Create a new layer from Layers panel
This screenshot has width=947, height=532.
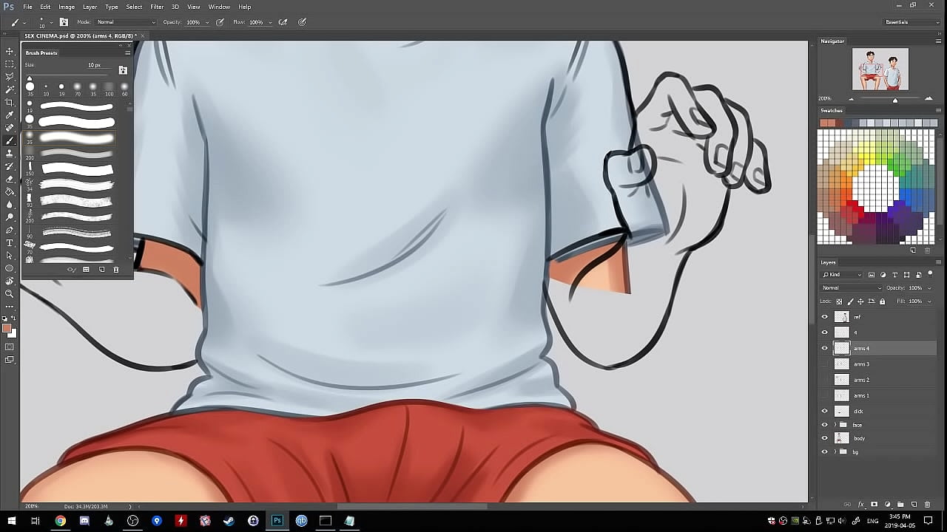(x=914, y=505)
